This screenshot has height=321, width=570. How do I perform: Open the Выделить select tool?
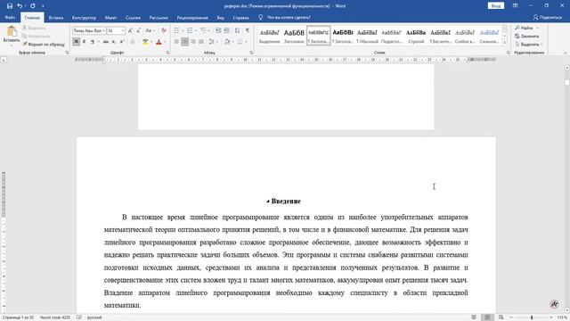[529, 44]
